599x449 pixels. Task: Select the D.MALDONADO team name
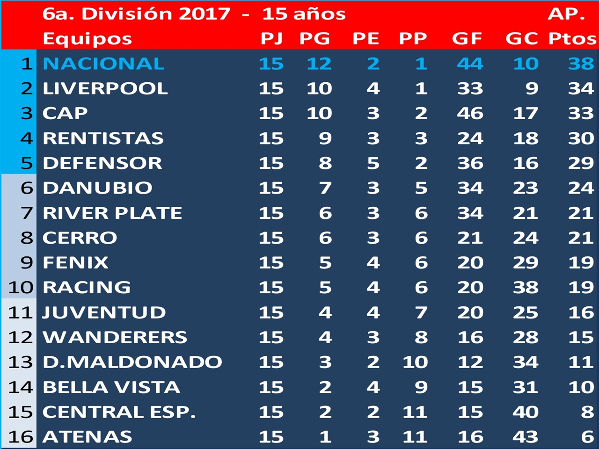pyautogui.click(x=132, y=362)
